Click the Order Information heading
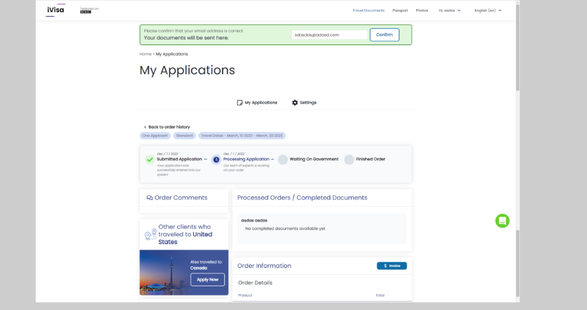The image size is (587, 310). click(264, 266)
